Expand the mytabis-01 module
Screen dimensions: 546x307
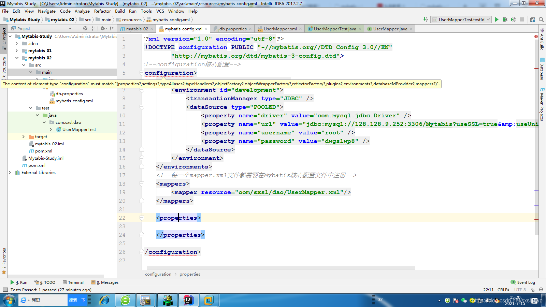17,50
